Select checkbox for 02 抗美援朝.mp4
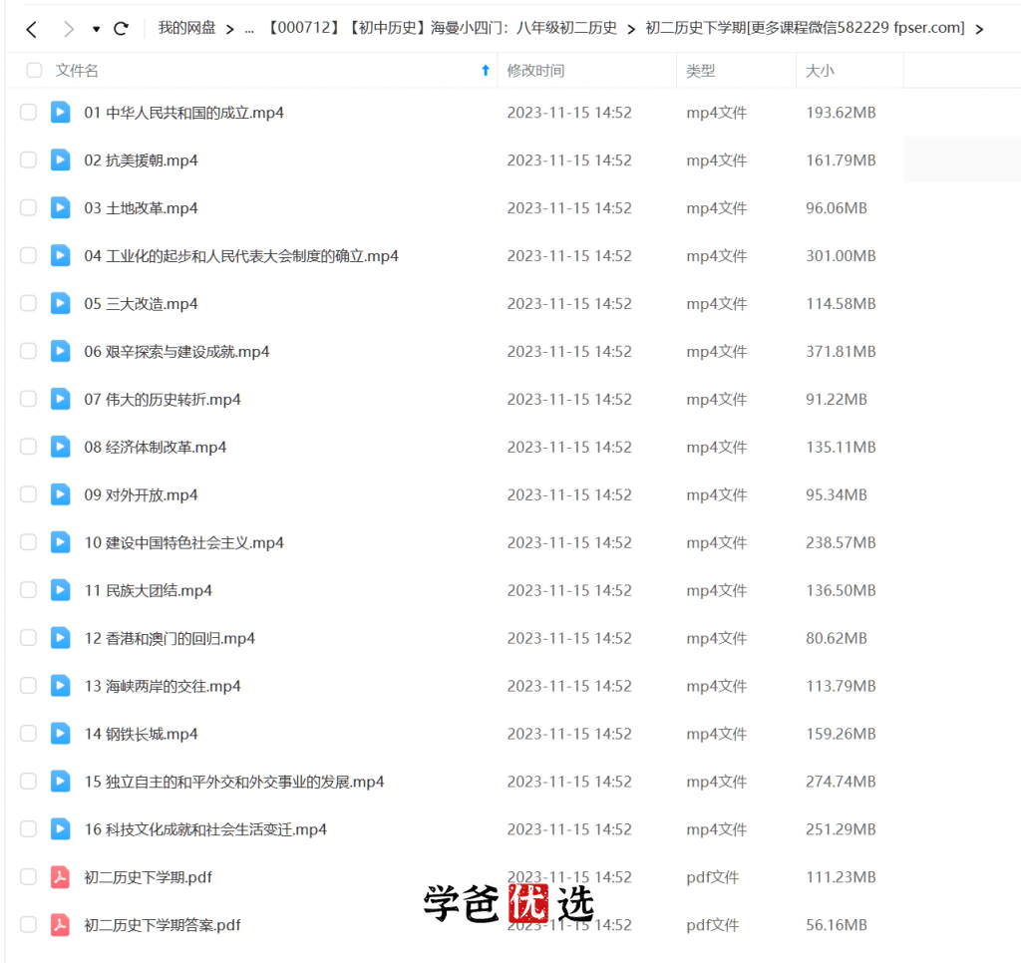This screenshot has height=963, width=1021. point(28,160)
